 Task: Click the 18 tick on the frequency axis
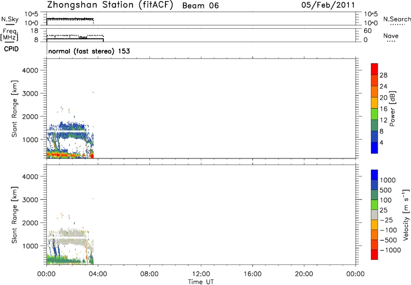[34, 31]
